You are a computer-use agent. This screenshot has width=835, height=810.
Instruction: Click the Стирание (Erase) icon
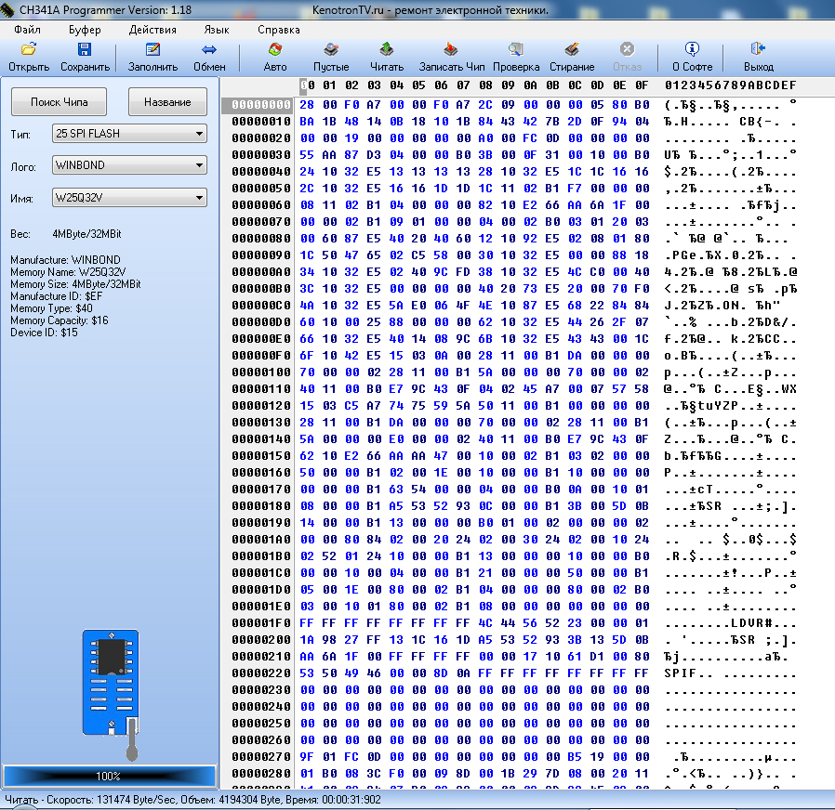[572, 50]
